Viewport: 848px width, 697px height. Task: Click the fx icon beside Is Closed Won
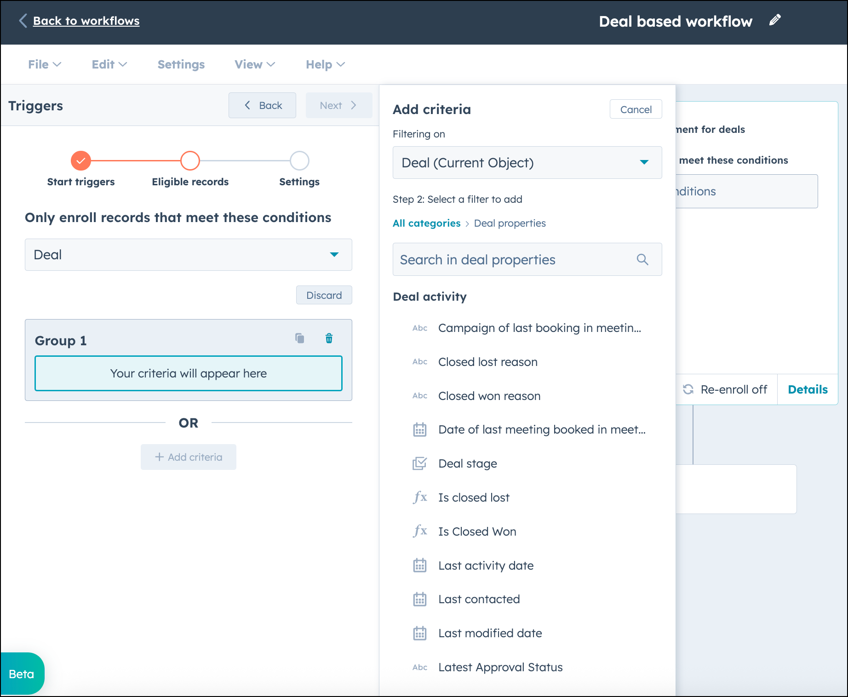[420, 531]
